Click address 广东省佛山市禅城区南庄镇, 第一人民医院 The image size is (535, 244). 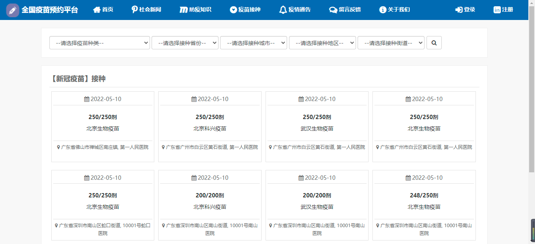point(105,147)
